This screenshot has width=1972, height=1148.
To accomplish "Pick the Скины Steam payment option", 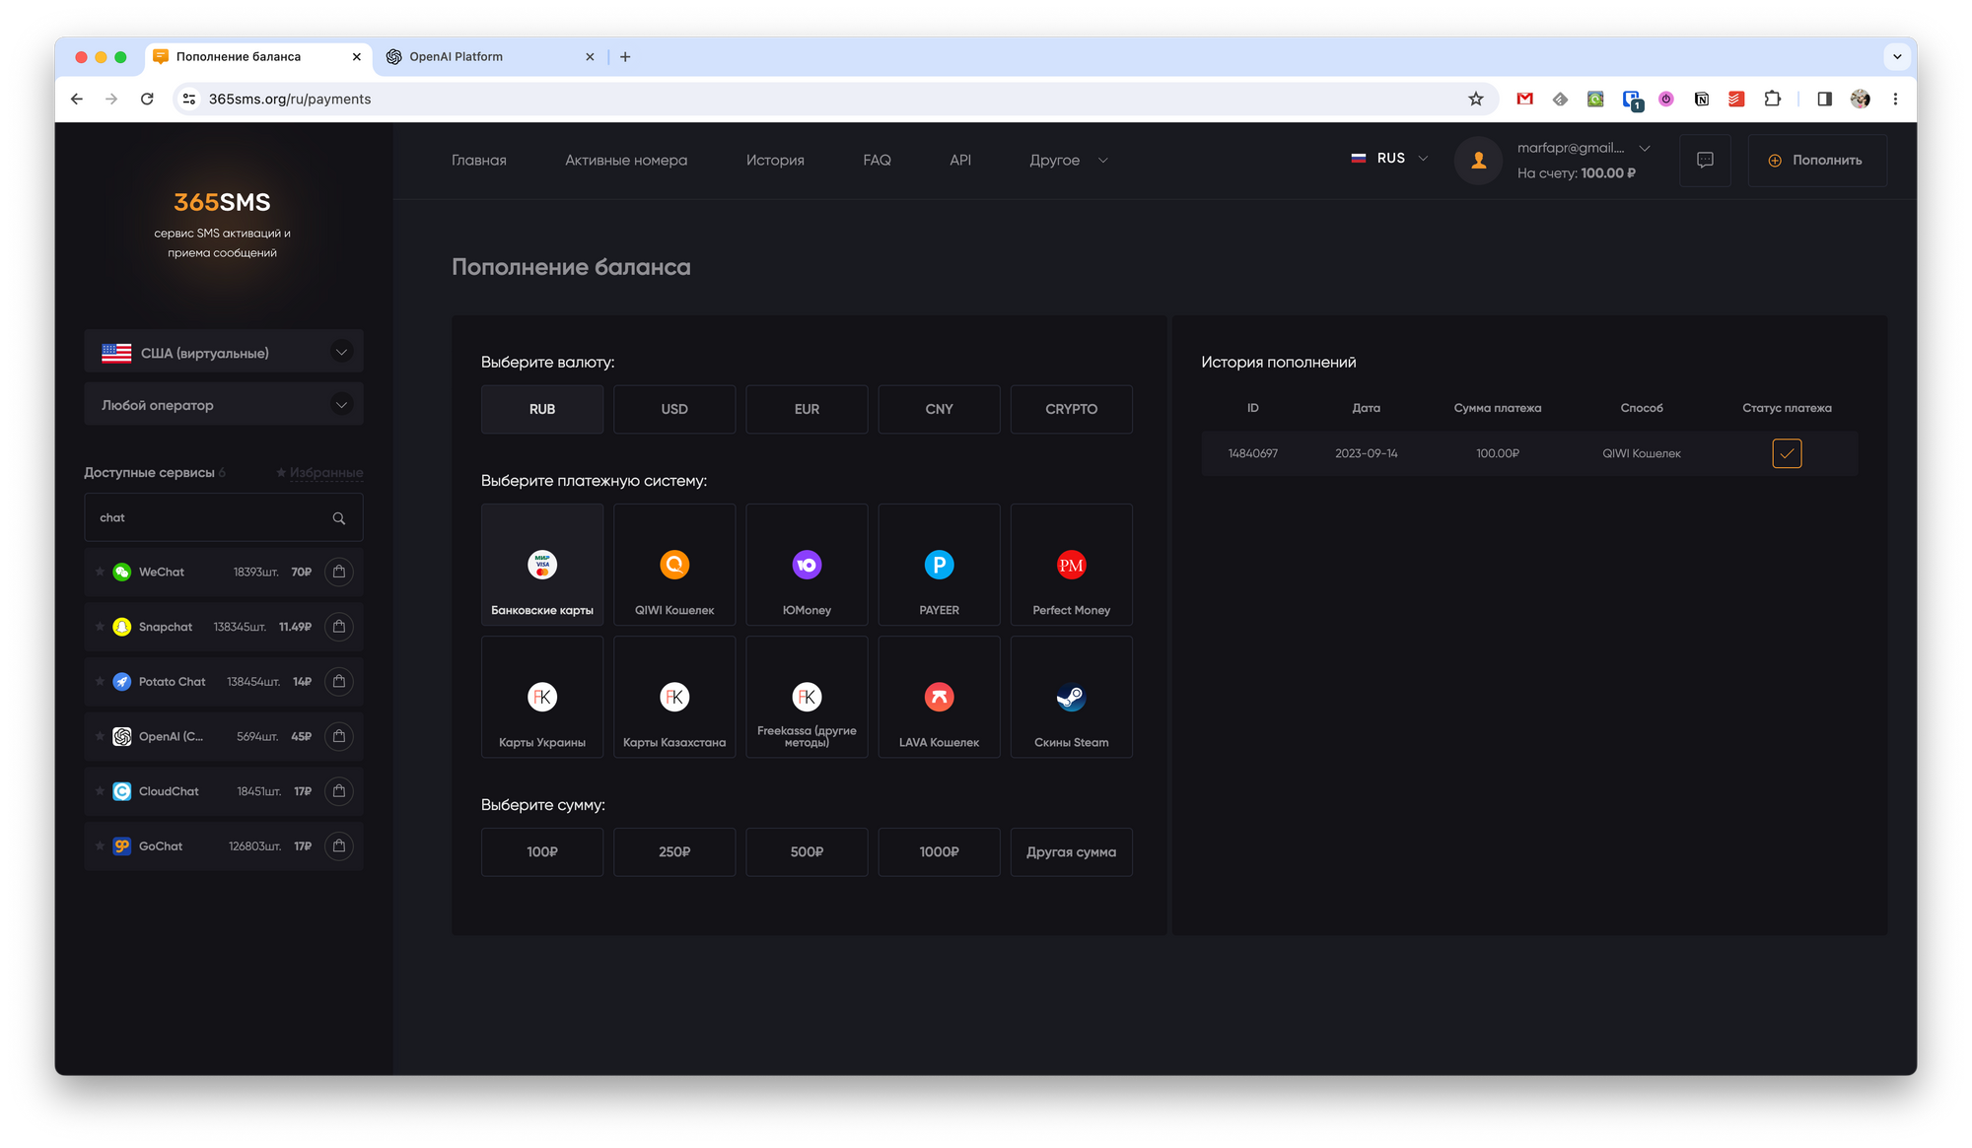I will click(x=1071, y=698).
